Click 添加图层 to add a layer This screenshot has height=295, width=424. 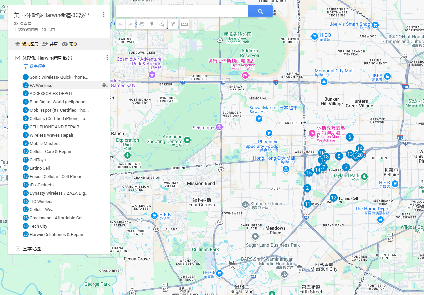click(27, 44)
